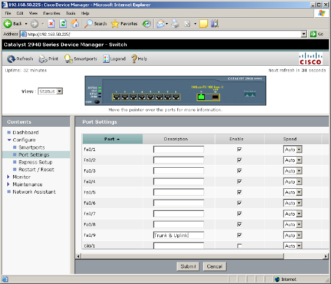Click the scrollbar left arrow
331x284 pixels.
click(78, 256)
